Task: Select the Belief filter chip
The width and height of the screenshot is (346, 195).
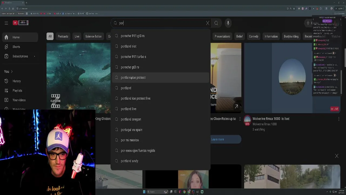Action: click(239, 36)
